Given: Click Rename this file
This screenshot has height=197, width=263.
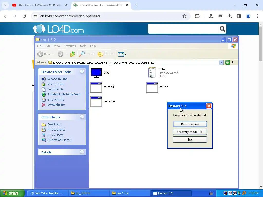Looking at the screenshot, I should click(x=57, y=79).
